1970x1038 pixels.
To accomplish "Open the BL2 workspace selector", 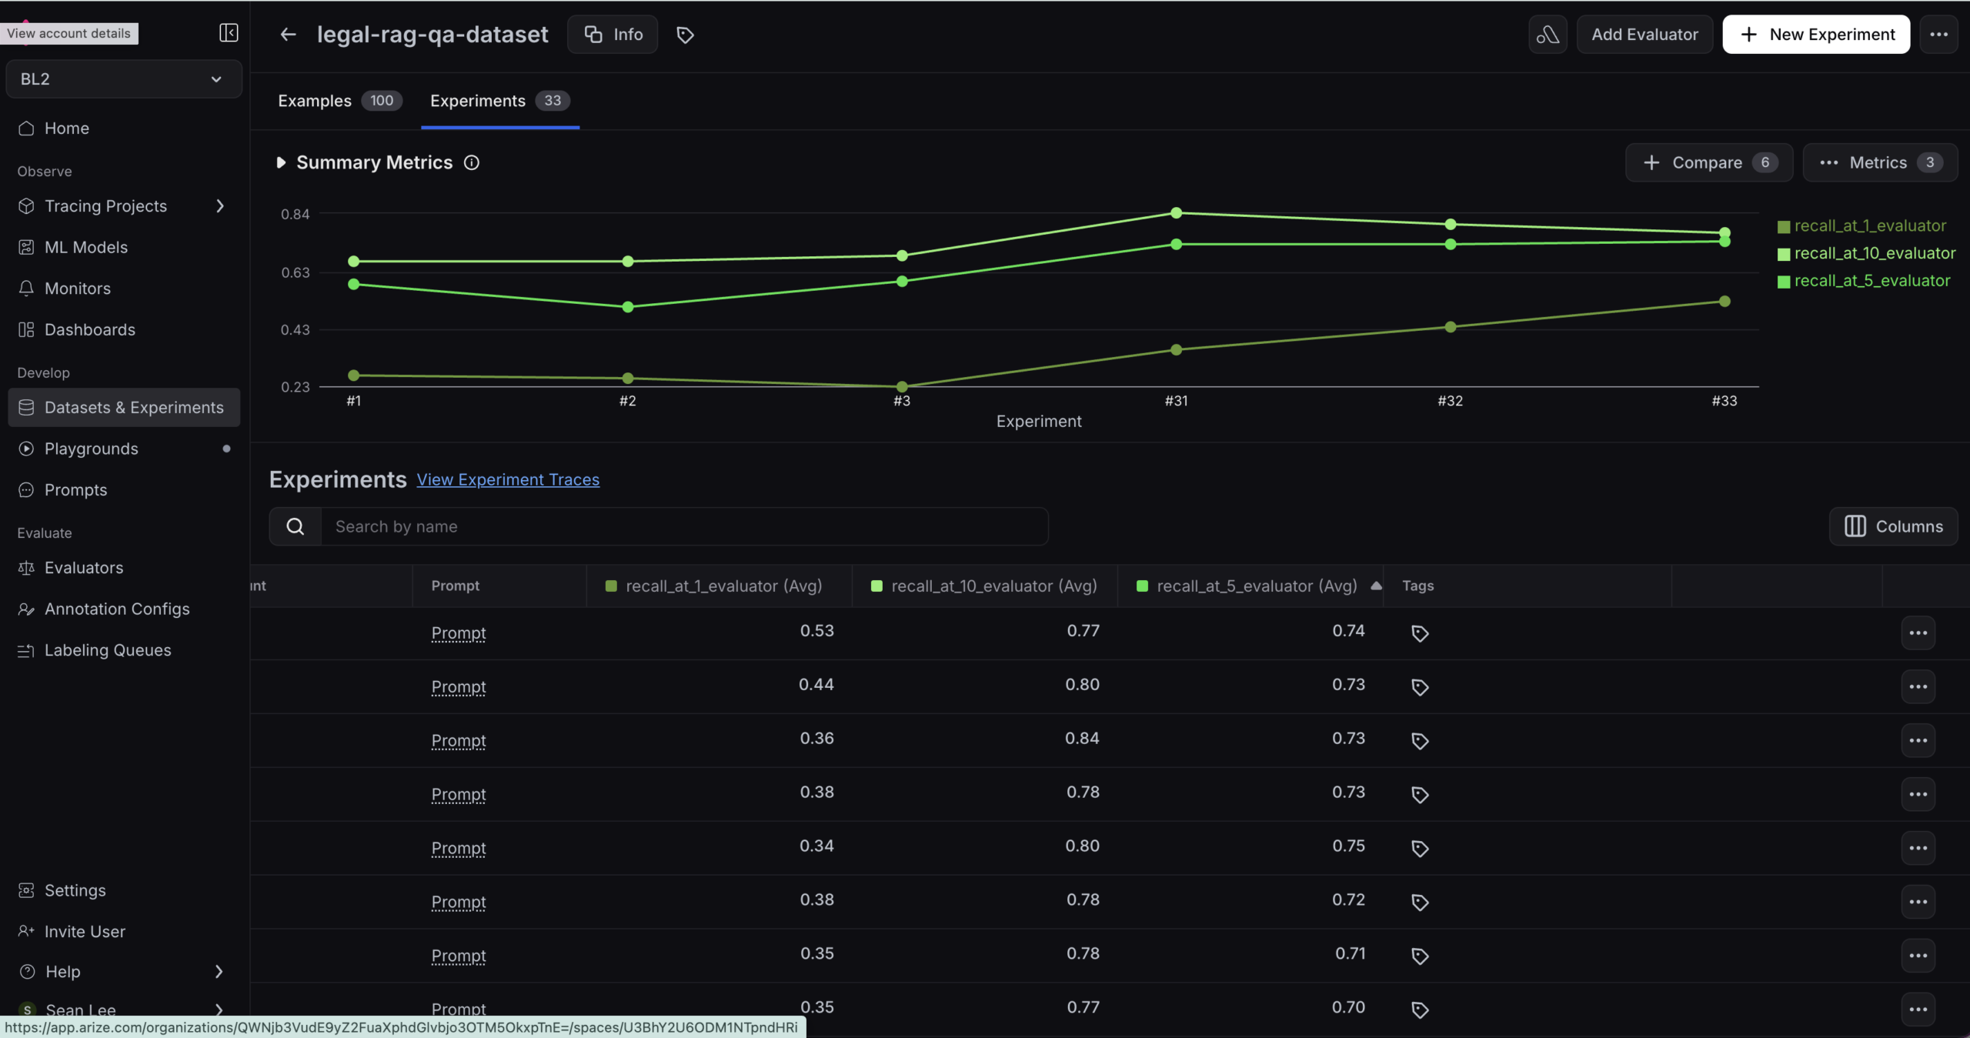I will click(123, 78).
